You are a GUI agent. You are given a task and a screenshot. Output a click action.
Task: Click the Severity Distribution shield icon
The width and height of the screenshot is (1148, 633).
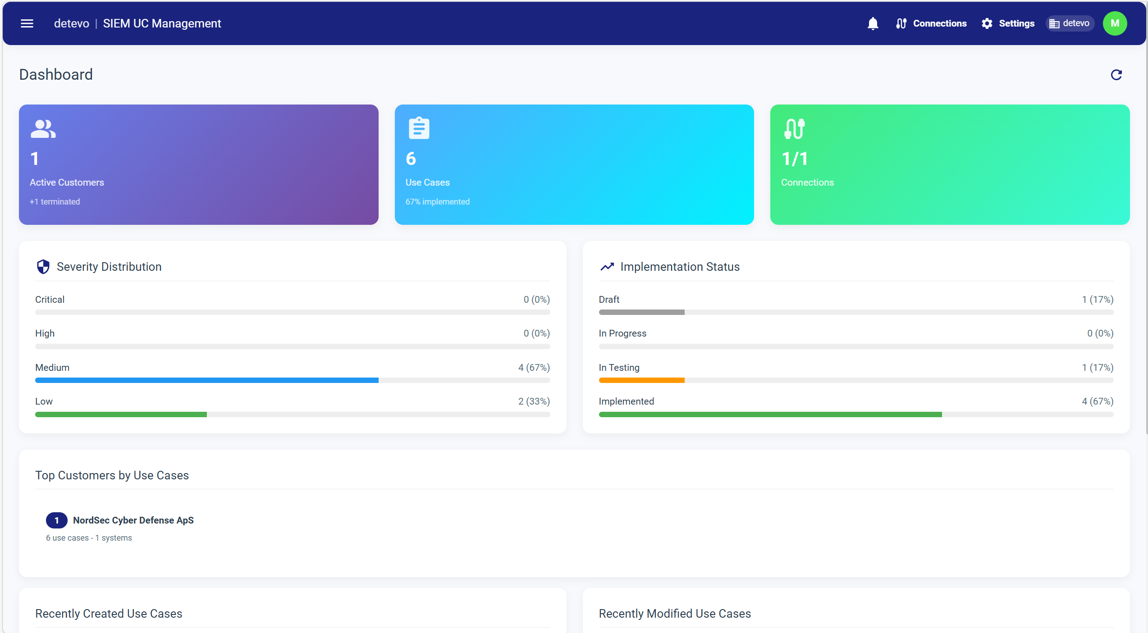(43, 266)
